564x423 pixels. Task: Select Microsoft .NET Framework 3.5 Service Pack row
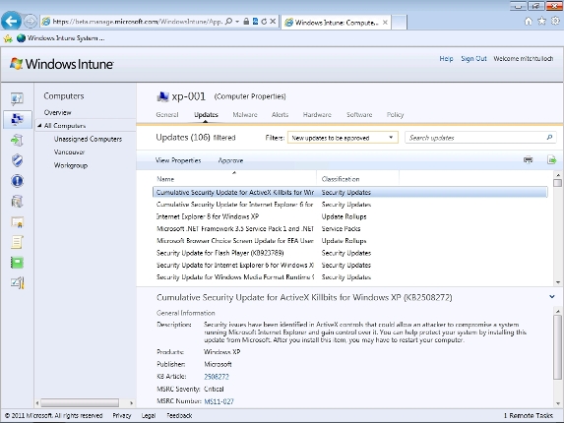coord(349,228)
